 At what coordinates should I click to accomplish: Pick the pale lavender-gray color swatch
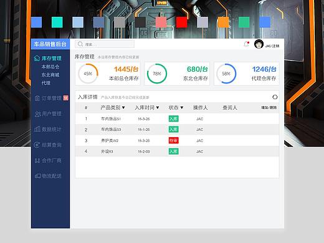tap(202, 22)
